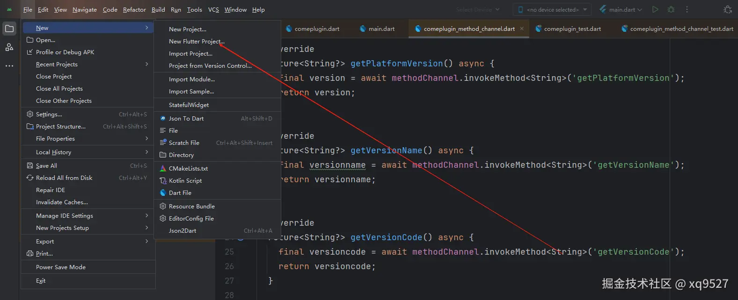
Task: Select Import Module...
Action: (217, 79)
